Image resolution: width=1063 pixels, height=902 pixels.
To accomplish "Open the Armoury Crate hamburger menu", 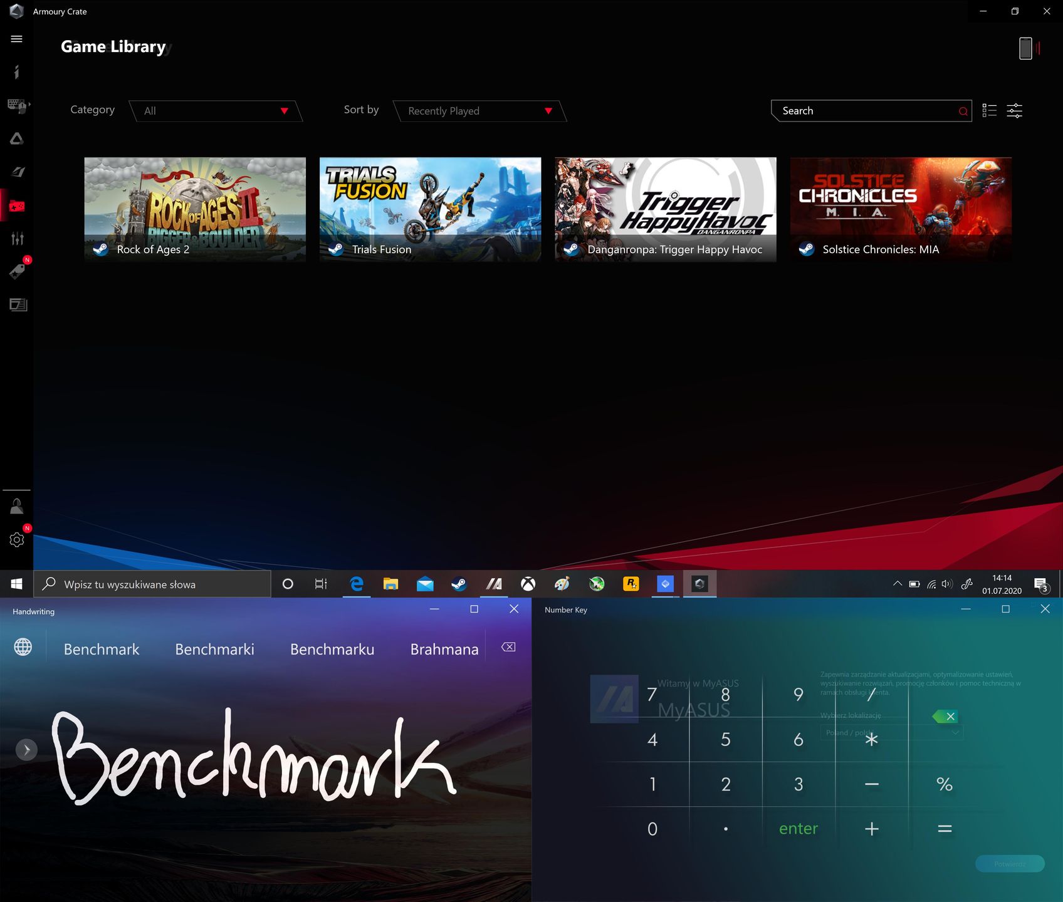I will (x=17, y=39).
